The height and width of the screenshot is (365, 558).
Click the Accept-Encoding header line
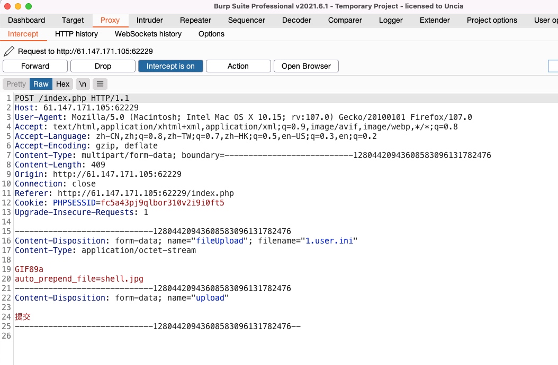tap(86, 146)
